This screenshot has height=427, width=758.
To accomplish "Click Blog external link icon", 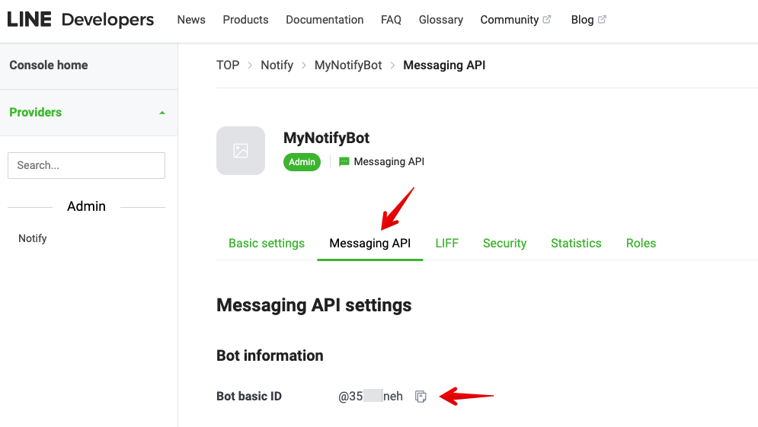I will [602, 19].
